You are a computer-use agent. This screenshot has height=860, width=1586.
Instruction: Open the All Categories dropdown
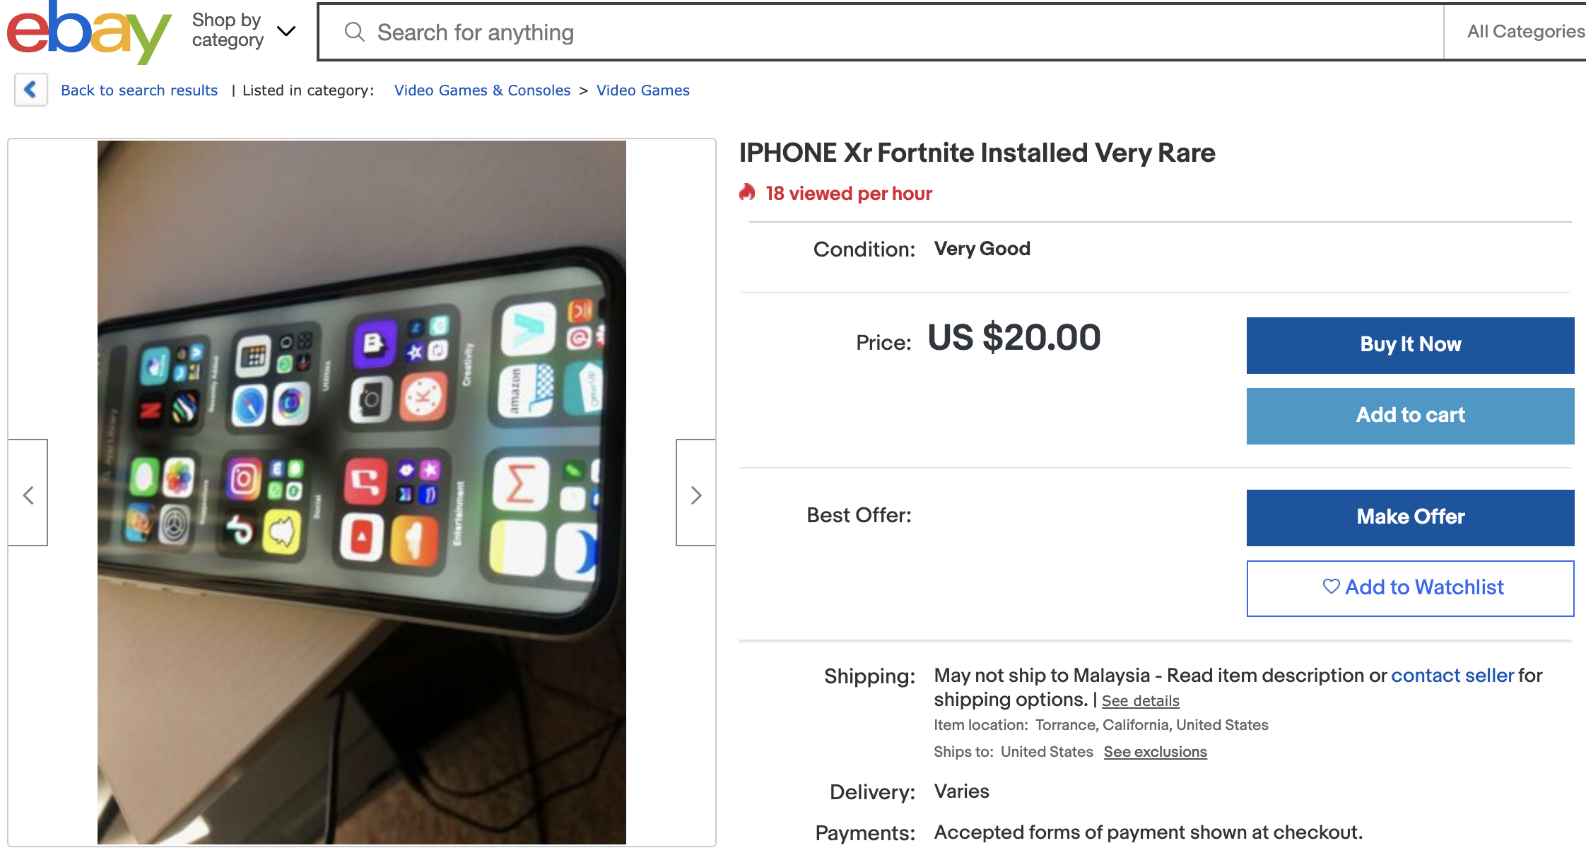tap(1525, 32)
